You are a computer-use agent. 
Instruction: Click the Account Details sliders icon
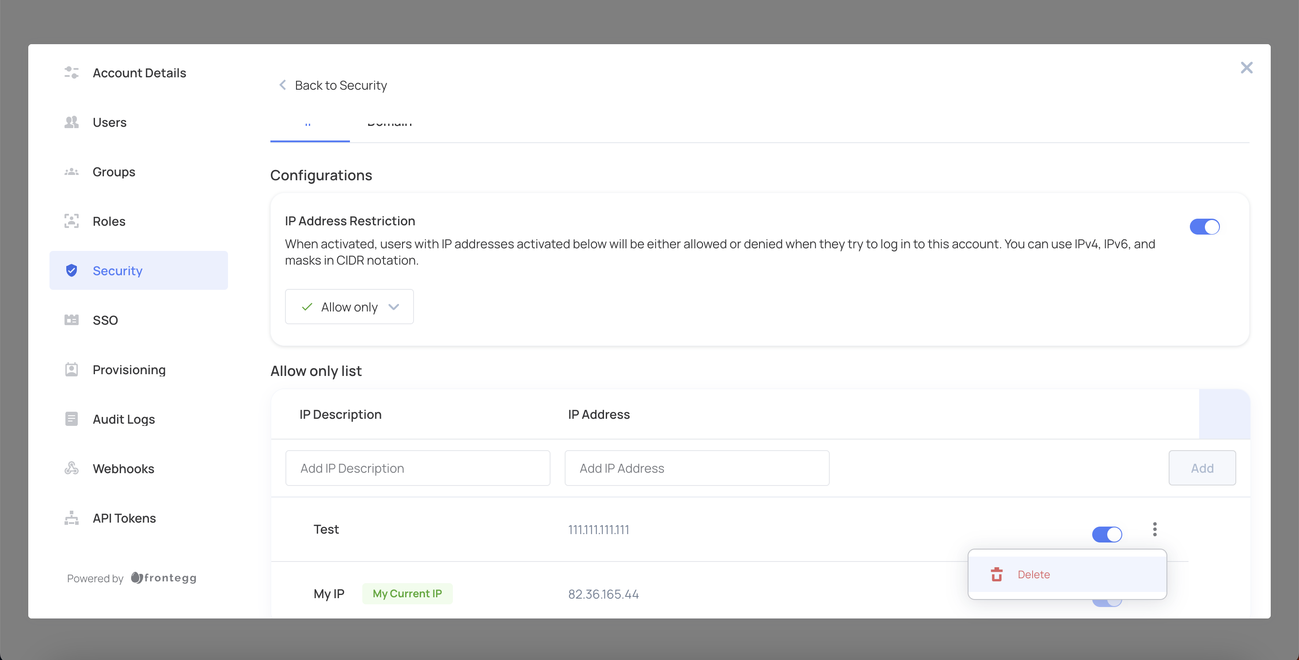tap(71, 72)
